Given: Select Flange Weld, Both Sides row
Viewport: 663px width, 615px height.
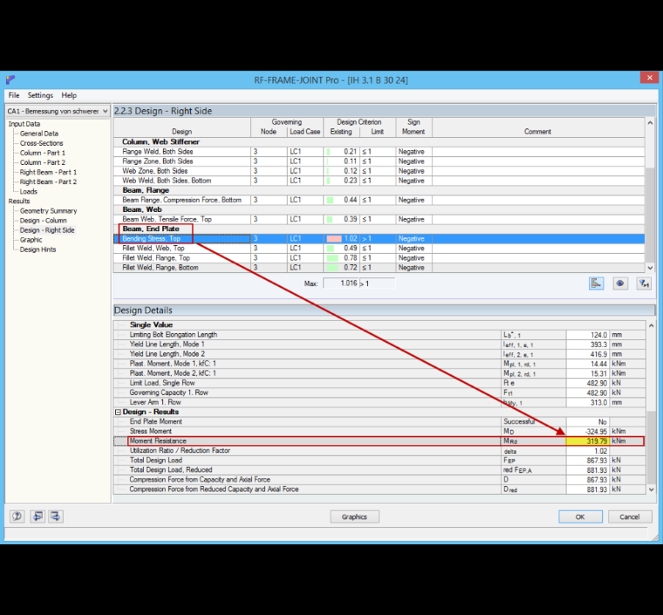Looking at the screenshot, I should point(379,151).
